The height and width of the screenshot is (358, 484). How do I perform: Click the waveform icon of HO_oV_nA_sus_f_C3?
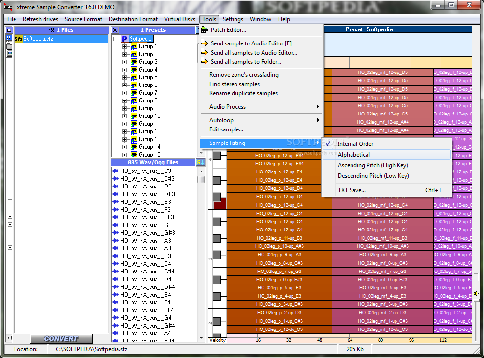point(116,171)
